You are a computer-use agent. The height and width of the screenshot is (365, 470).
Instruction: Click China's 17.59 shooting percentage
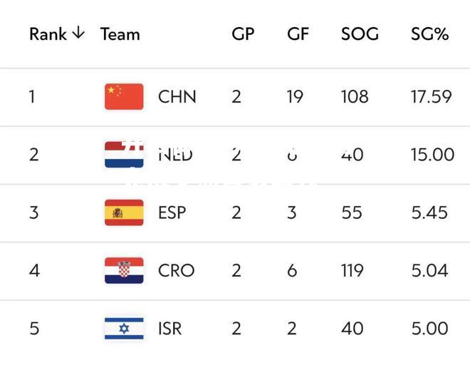pyautogui.click(x=432, y=97)
